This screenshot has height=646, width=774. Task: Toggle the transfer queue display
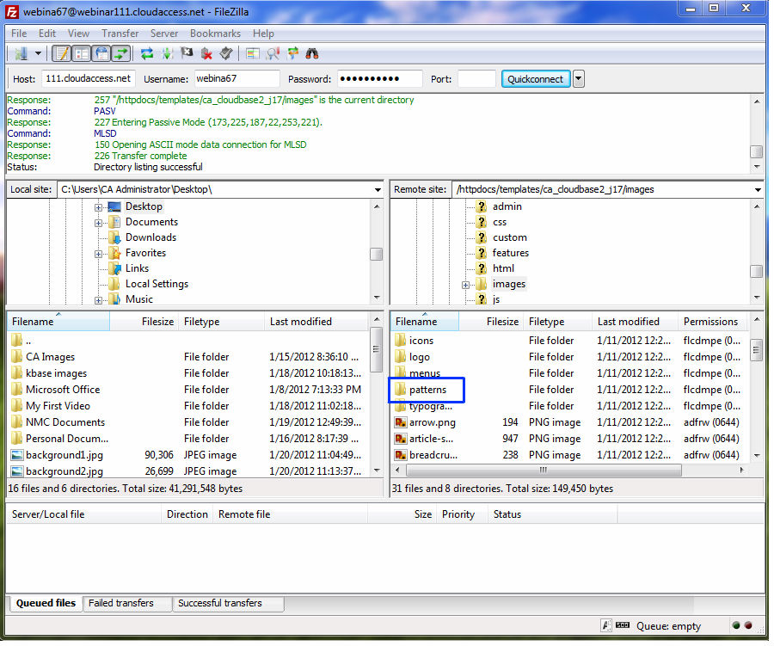(x=121, y=53)
